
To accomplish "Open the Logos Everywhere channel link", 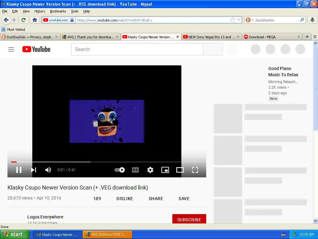I will pyautogui.click(x=45, y=217).
